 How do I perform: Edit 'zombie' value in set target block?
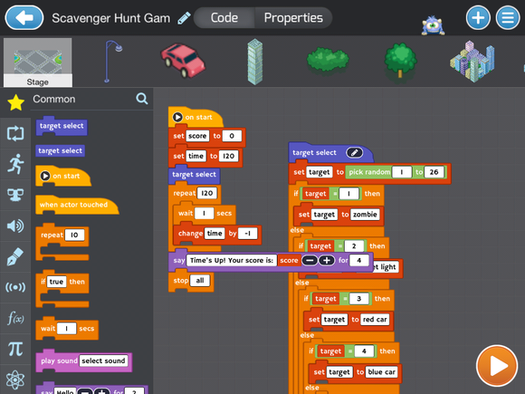point(365,215)
